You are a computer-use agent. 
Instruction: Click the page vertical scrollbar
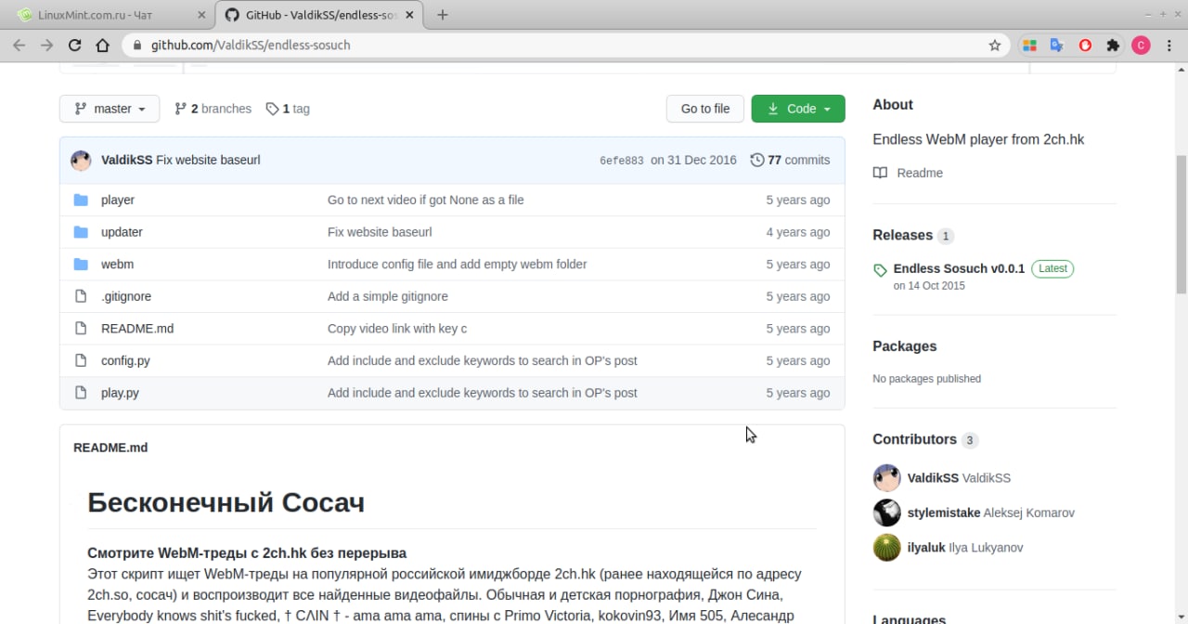[1181, 223]
